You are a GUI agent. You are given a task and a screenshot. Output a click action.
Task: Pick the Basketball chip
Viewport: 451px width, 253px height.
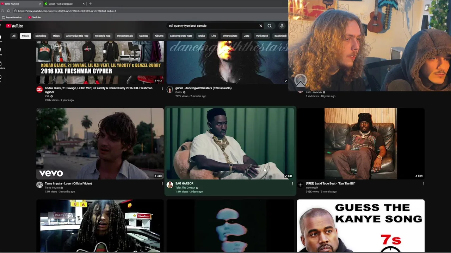(x=280, y=36)
